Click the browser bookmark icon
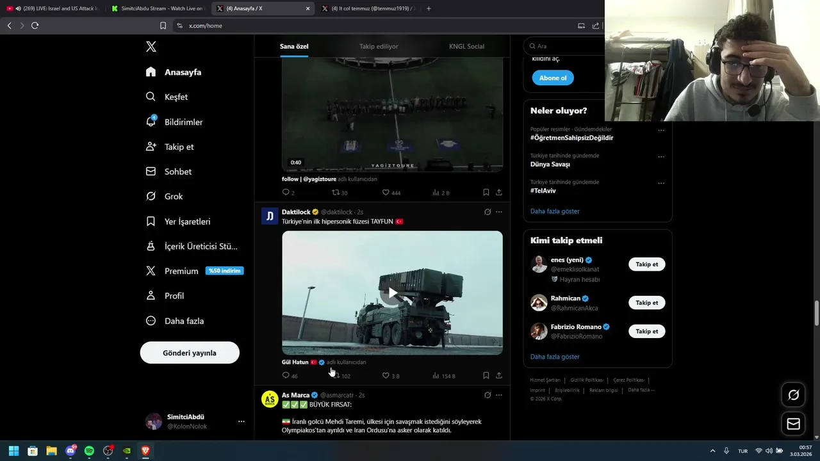 click(x=163, y=26)
